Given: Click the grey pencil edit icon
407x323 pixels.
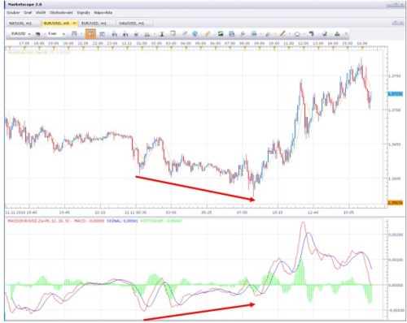Looking at the screenshot, I should [x=185, y=33].
